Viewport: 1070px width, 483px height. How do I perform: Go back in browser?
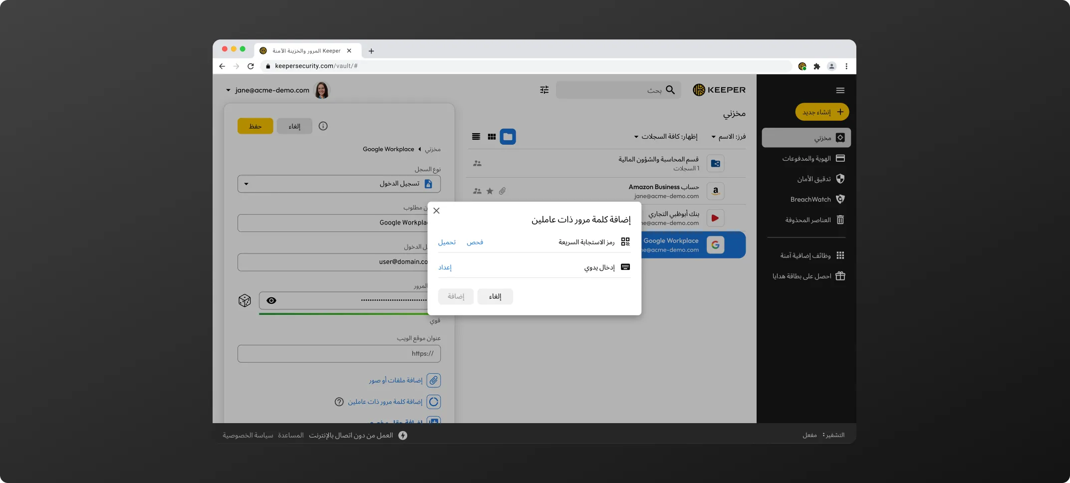click(x=222, y=66)
